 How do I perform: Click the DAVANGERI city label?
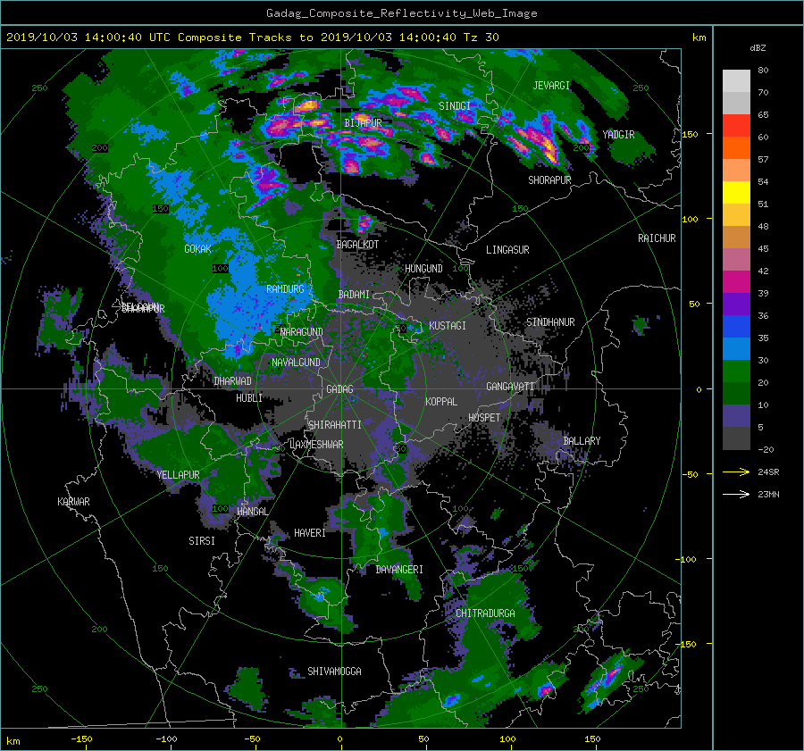pyautogui.click(x=399, y=570)
